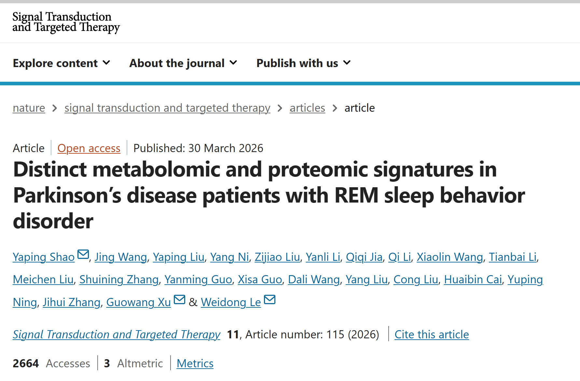Open the About the journal dropdown
This screenshot has height=381, width=580.
click(183, 63)
